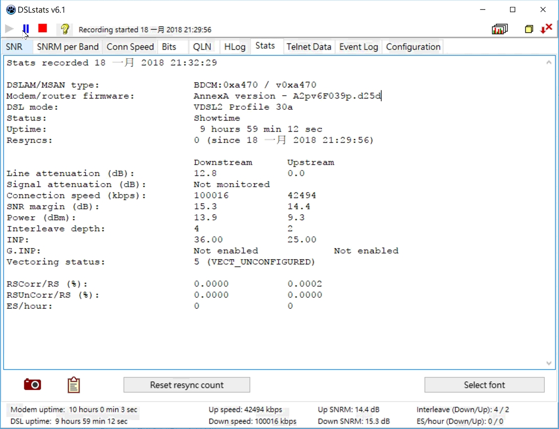Click 'Up SNRM: 14.4 dB' status entry
Image resolution: width=559 pixels, height=429 pixels.
[x=348, y=410]
